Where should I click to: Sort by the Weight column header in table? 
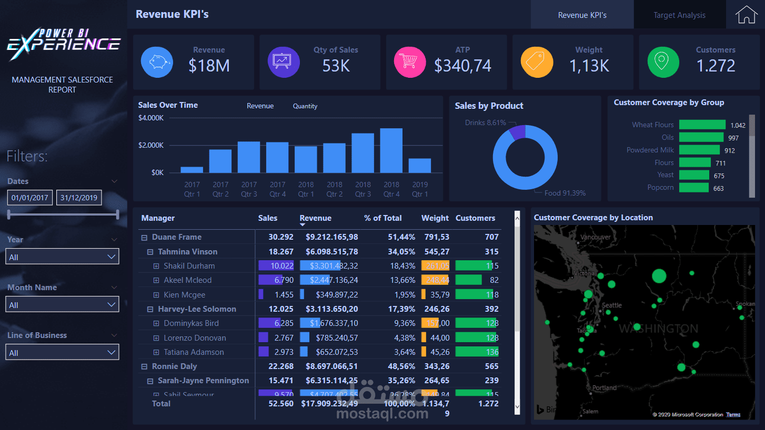(435, 218)
